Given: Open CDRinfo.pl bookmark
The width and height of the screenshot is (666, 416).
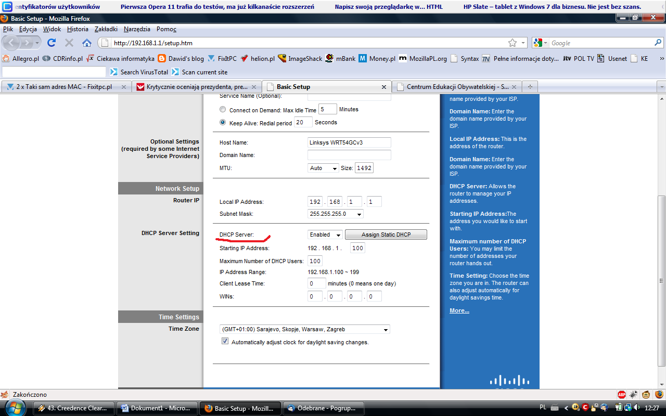Looking at the screenshot, I should click(x=62, y=59).
